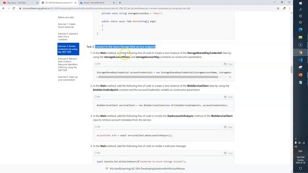Click the address bar URL
The width and height of the screenshot is (308, 173).
coord(106,9)
